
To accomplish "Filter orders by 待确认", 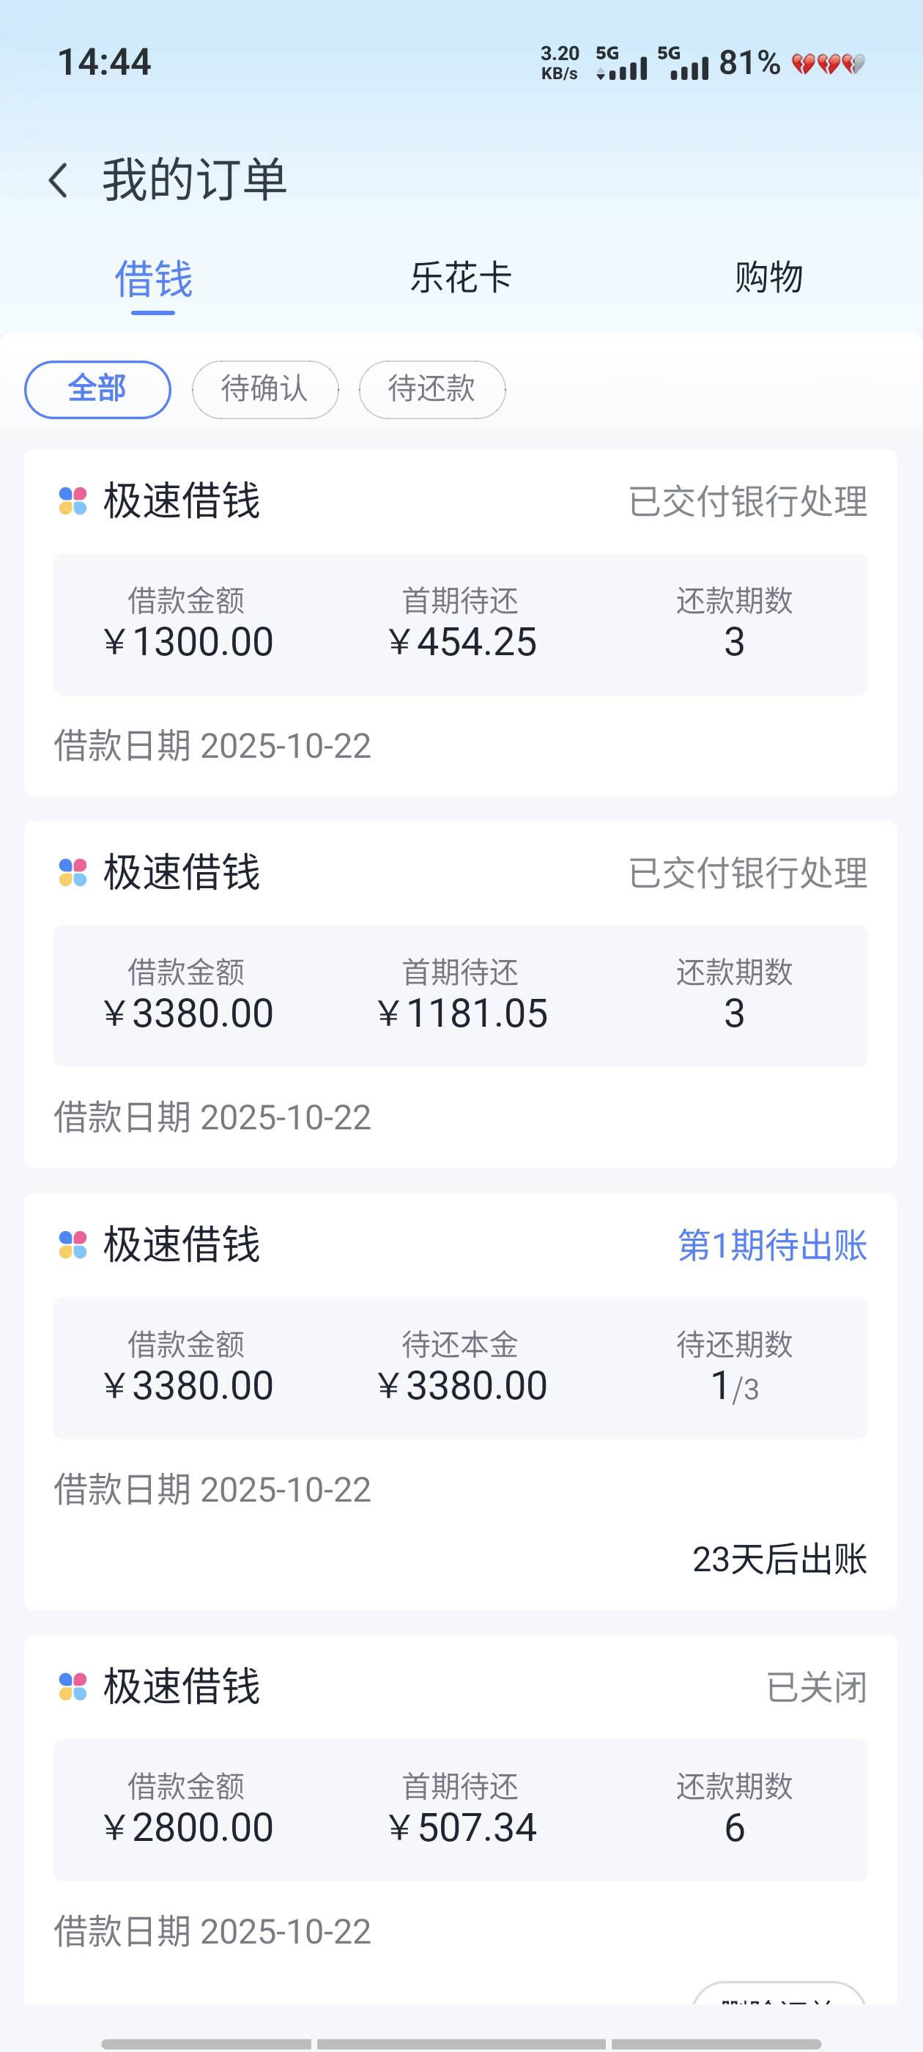I will coord(264,390).
